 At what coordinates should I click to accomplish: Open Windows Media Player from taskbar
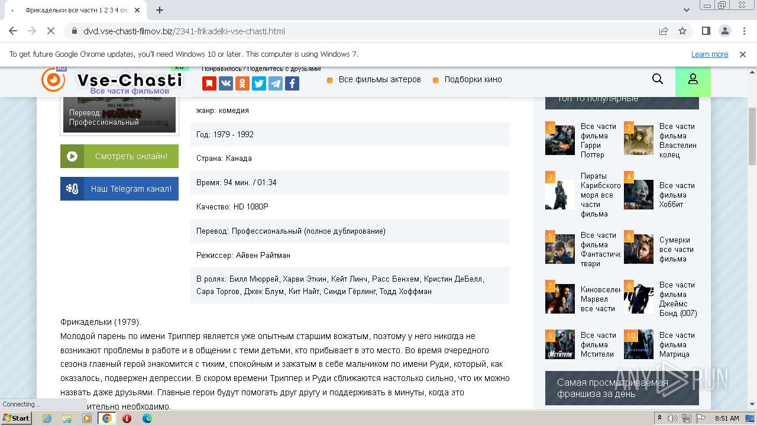click(x=87, y=418)
